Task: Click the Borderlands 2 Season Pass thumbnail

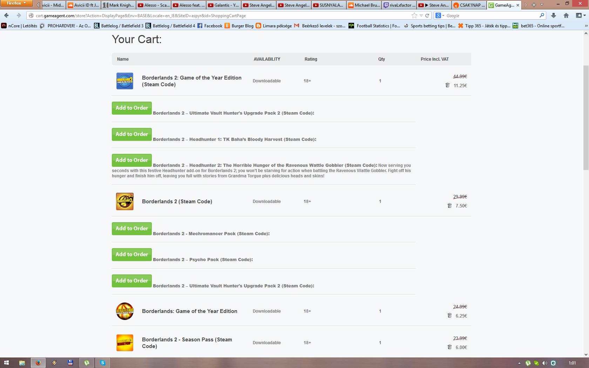Action: click(125, 343)
